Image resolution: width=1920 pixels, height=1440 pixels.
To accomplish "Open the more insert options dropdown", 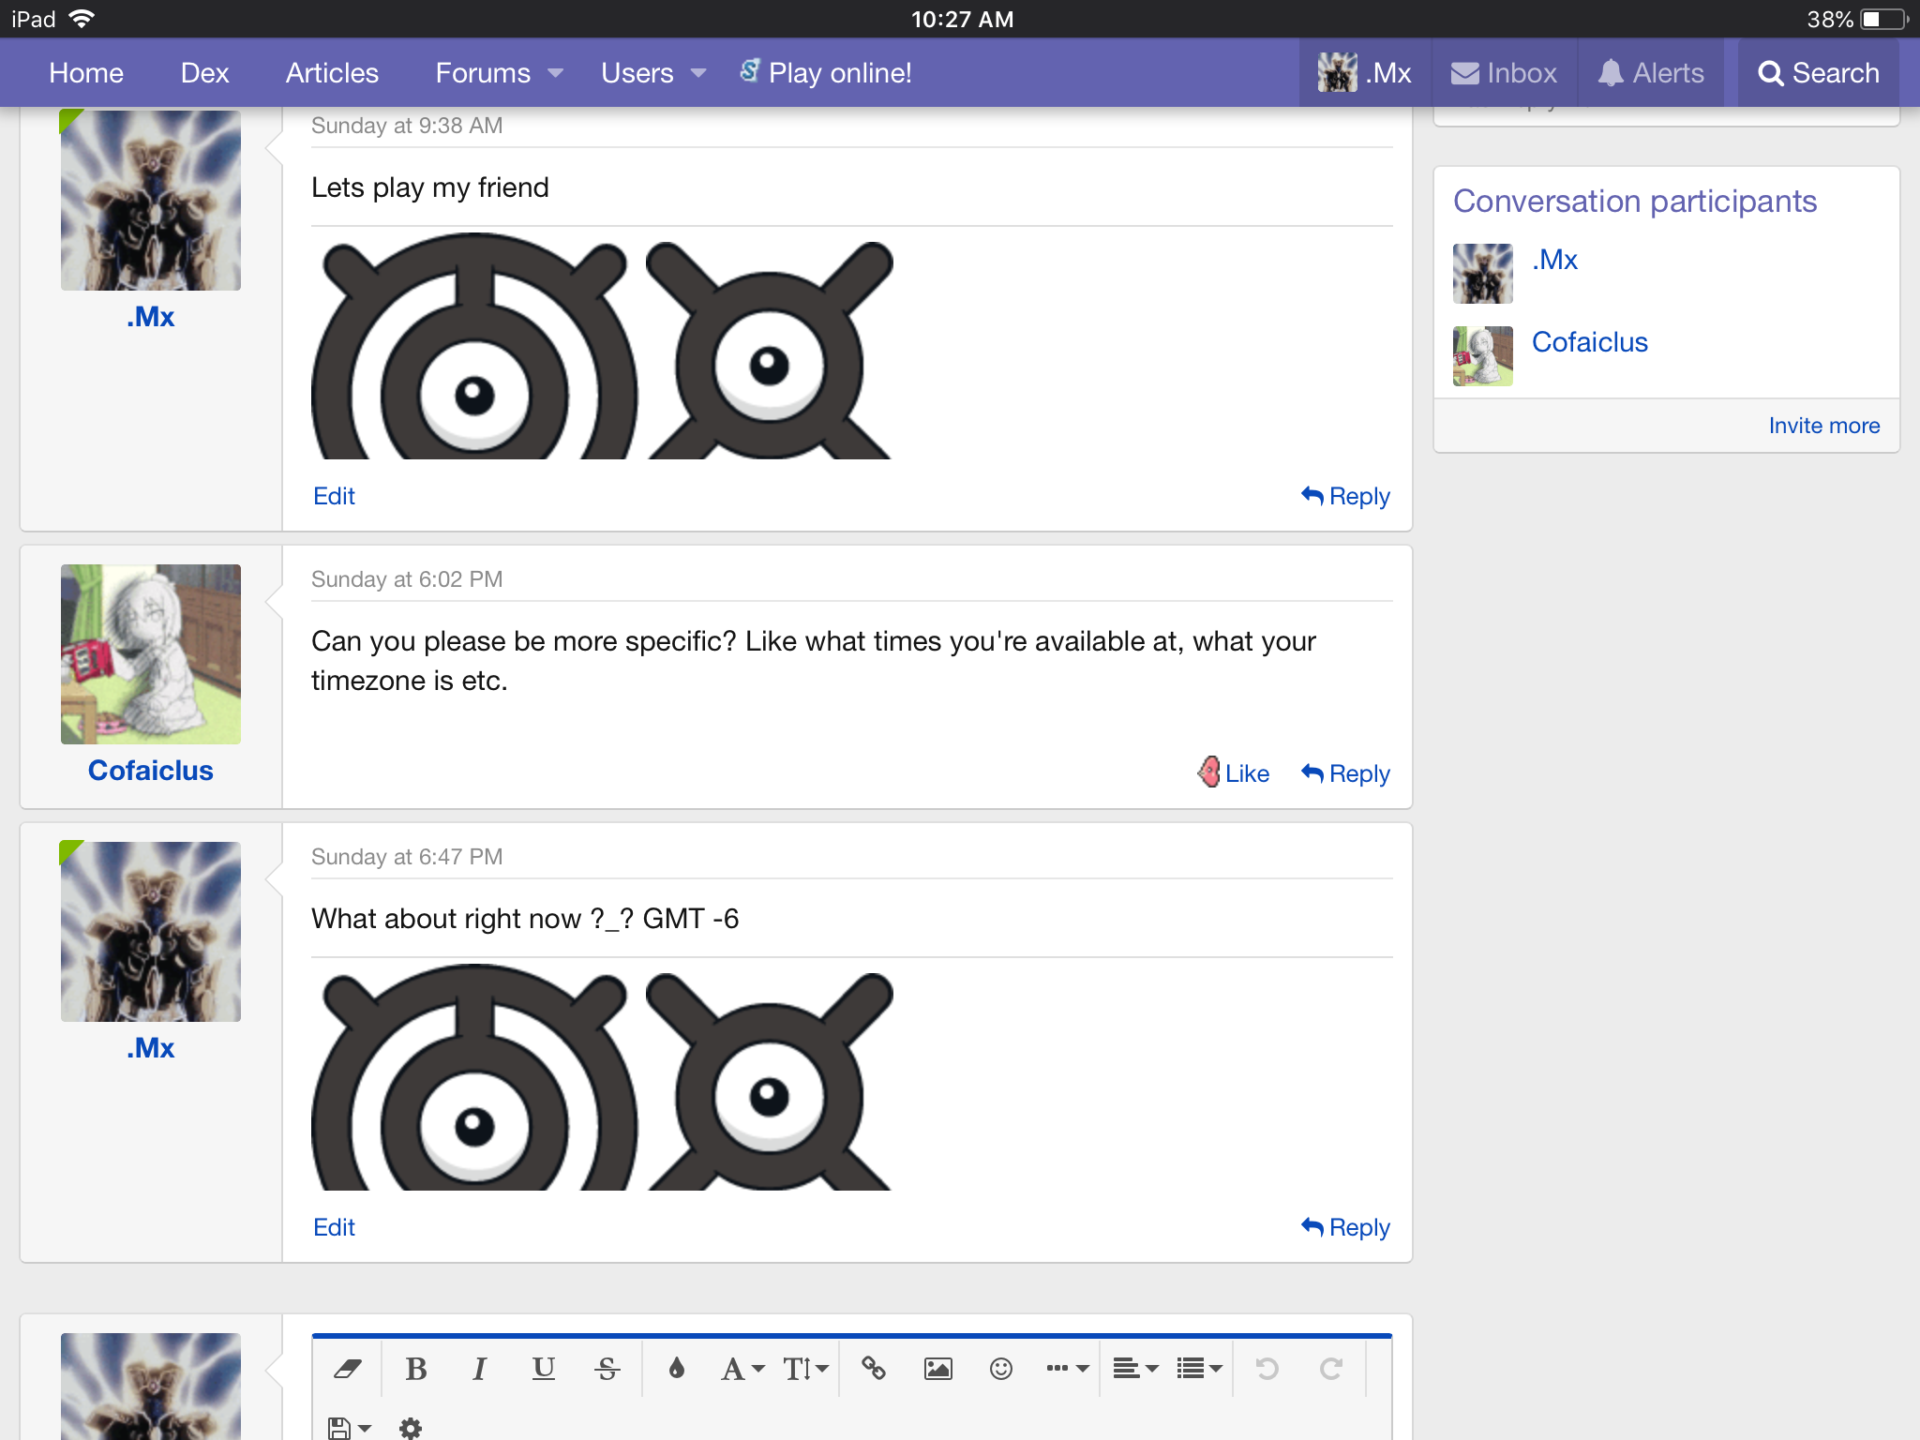I will (x=1067, y=1369).
